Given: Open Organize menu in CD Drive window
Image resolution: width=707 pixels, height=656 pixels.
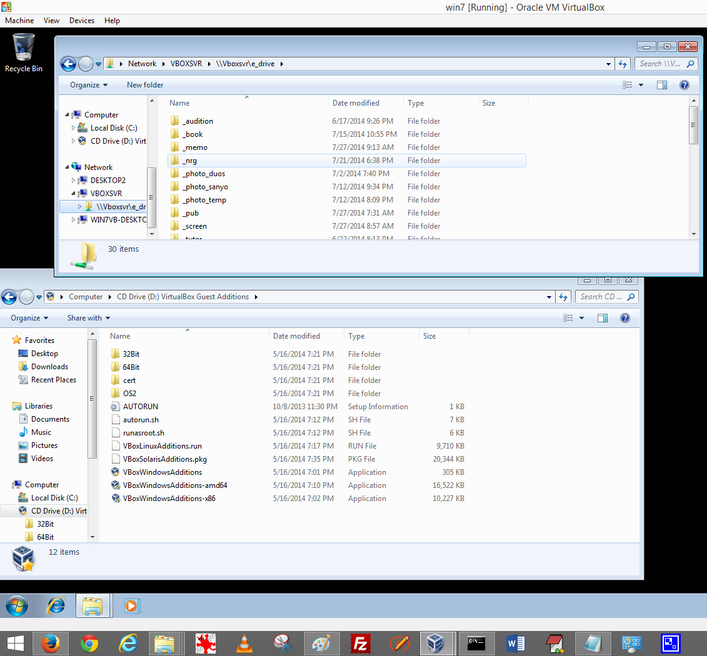Looking at the screenshot, I should 29,318.
